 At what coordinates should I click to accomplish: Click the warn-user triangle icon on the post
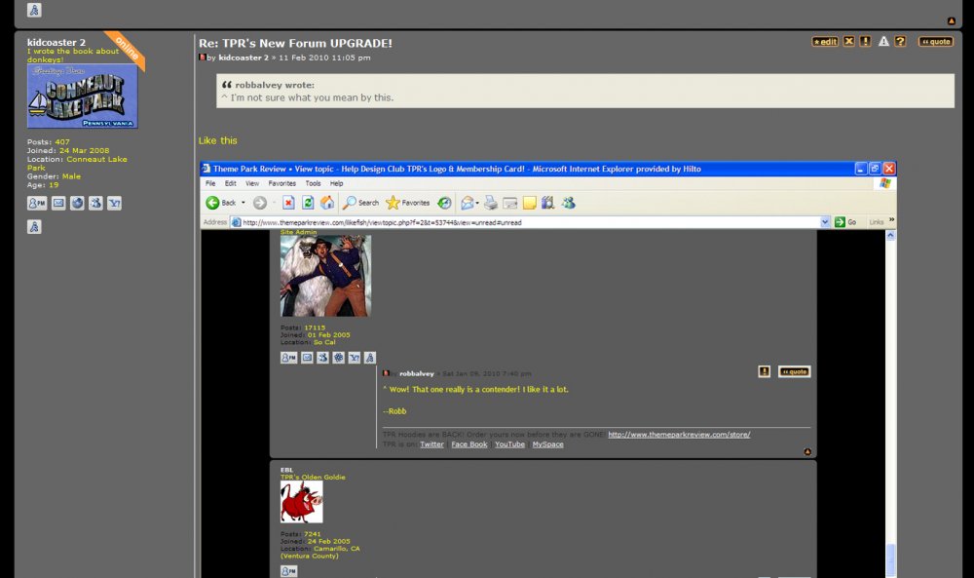(x=883, y=42)
